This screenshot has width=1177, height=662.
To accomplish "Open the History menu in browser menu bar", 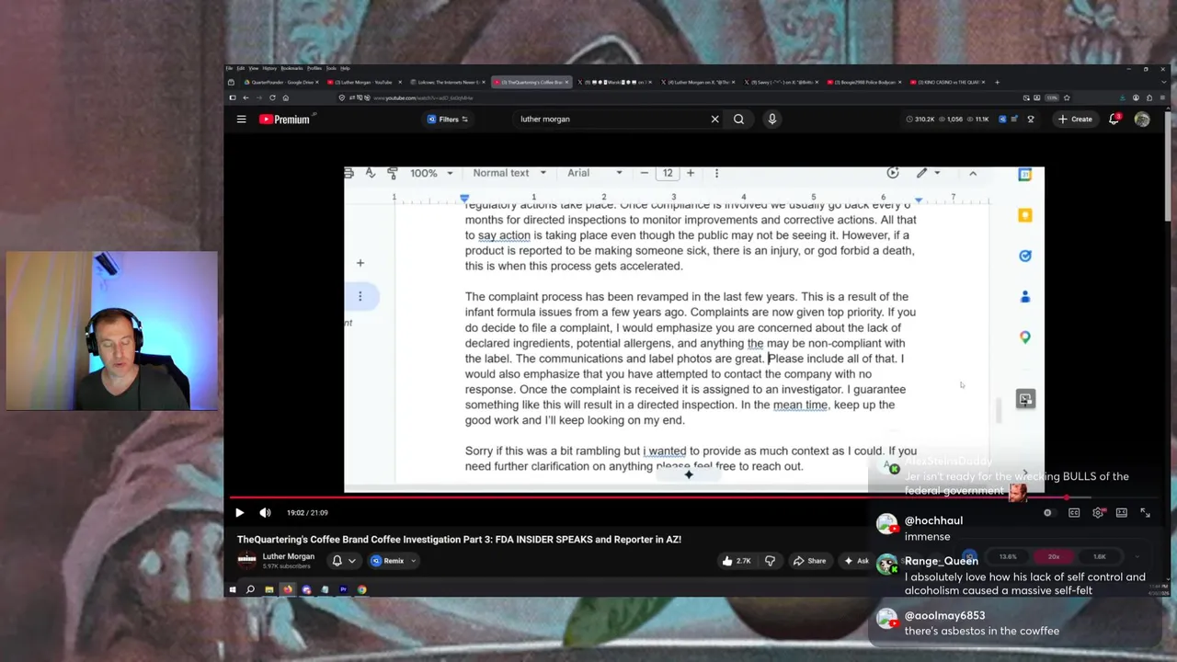I will tap(269, 68).
